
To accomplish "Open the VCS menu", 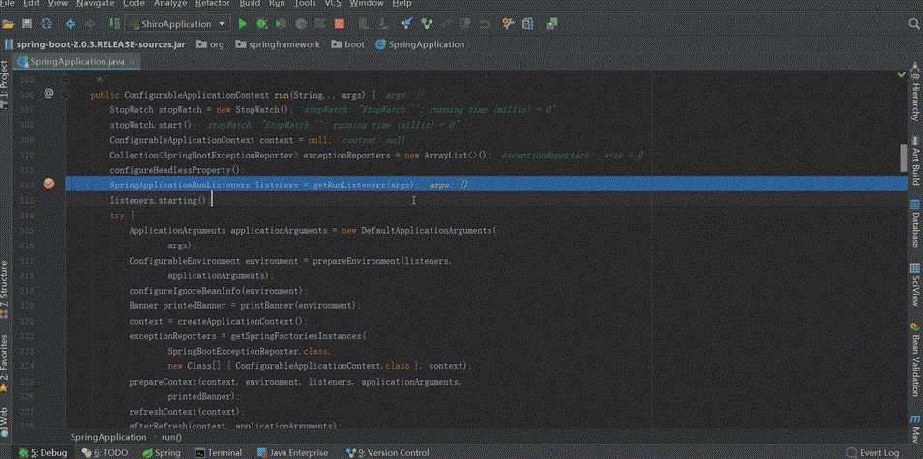I will pos(333,4).
